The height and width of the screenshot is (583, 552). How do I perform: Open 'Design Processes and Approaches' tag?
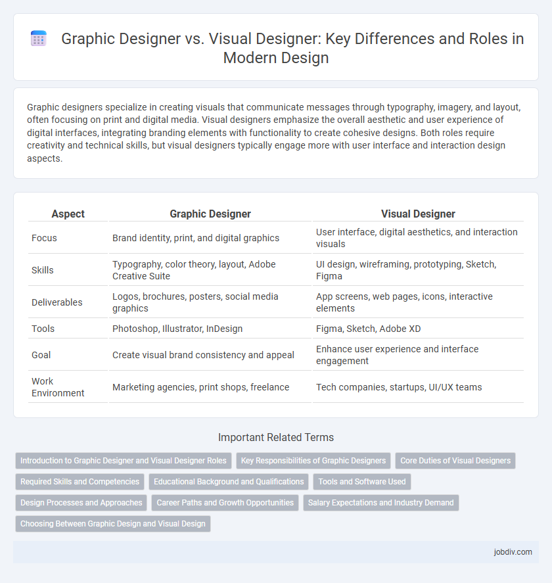coord(81,503)
